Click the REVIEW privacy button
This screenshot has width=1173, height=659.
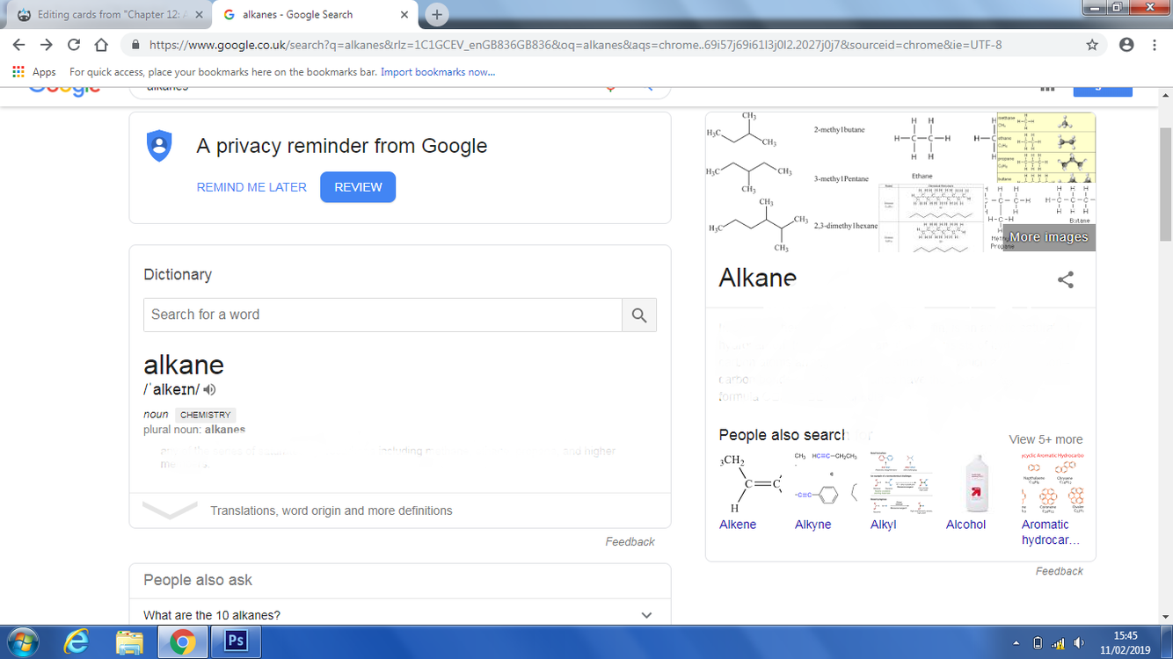coord(358,187)
